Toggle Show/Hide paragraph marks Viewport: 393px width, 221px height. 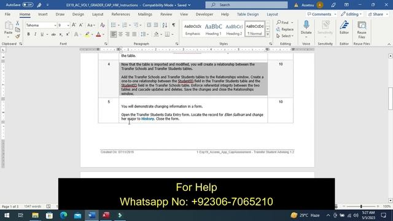point(173,25)
